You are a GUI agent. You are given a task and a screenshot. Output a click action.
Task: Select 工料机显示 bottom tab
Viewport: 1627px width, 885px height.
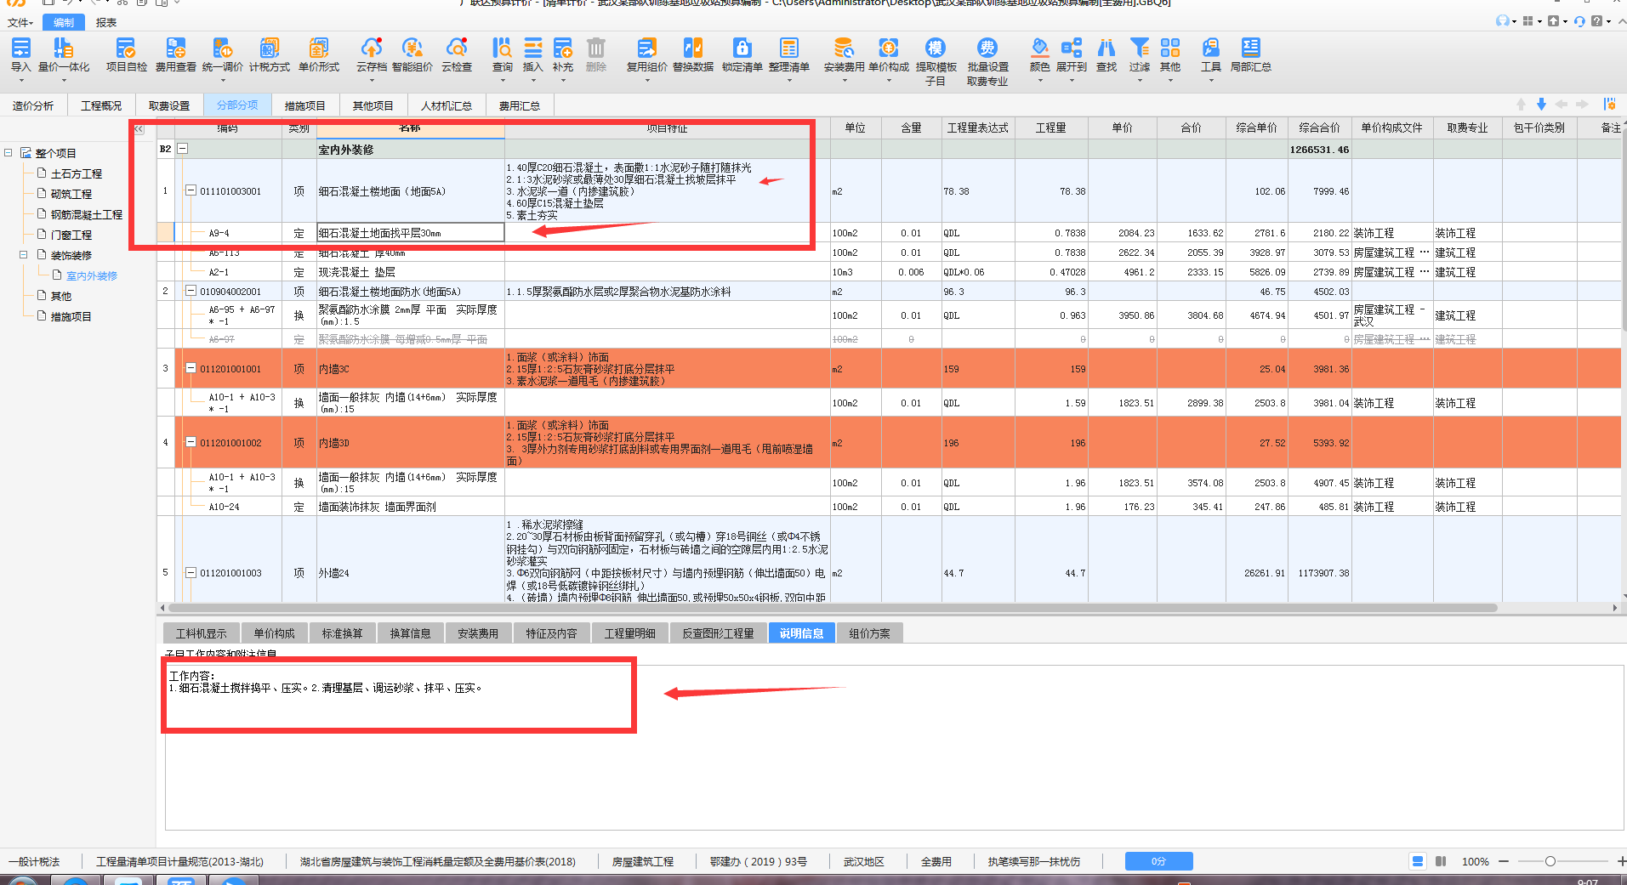[x=202, y=633]
